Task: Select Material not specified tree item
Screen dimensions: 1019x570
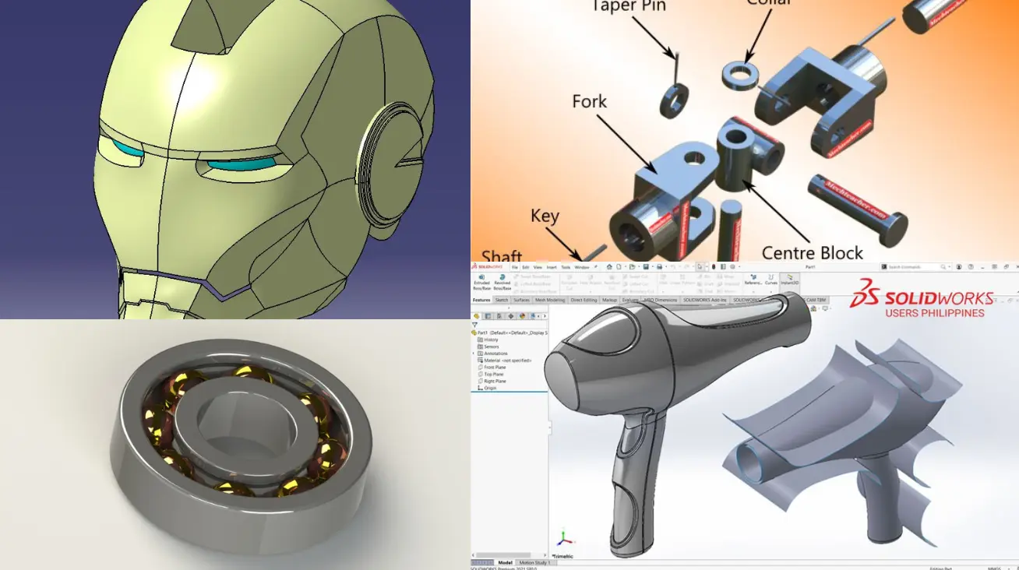Action: pos(507,361)
